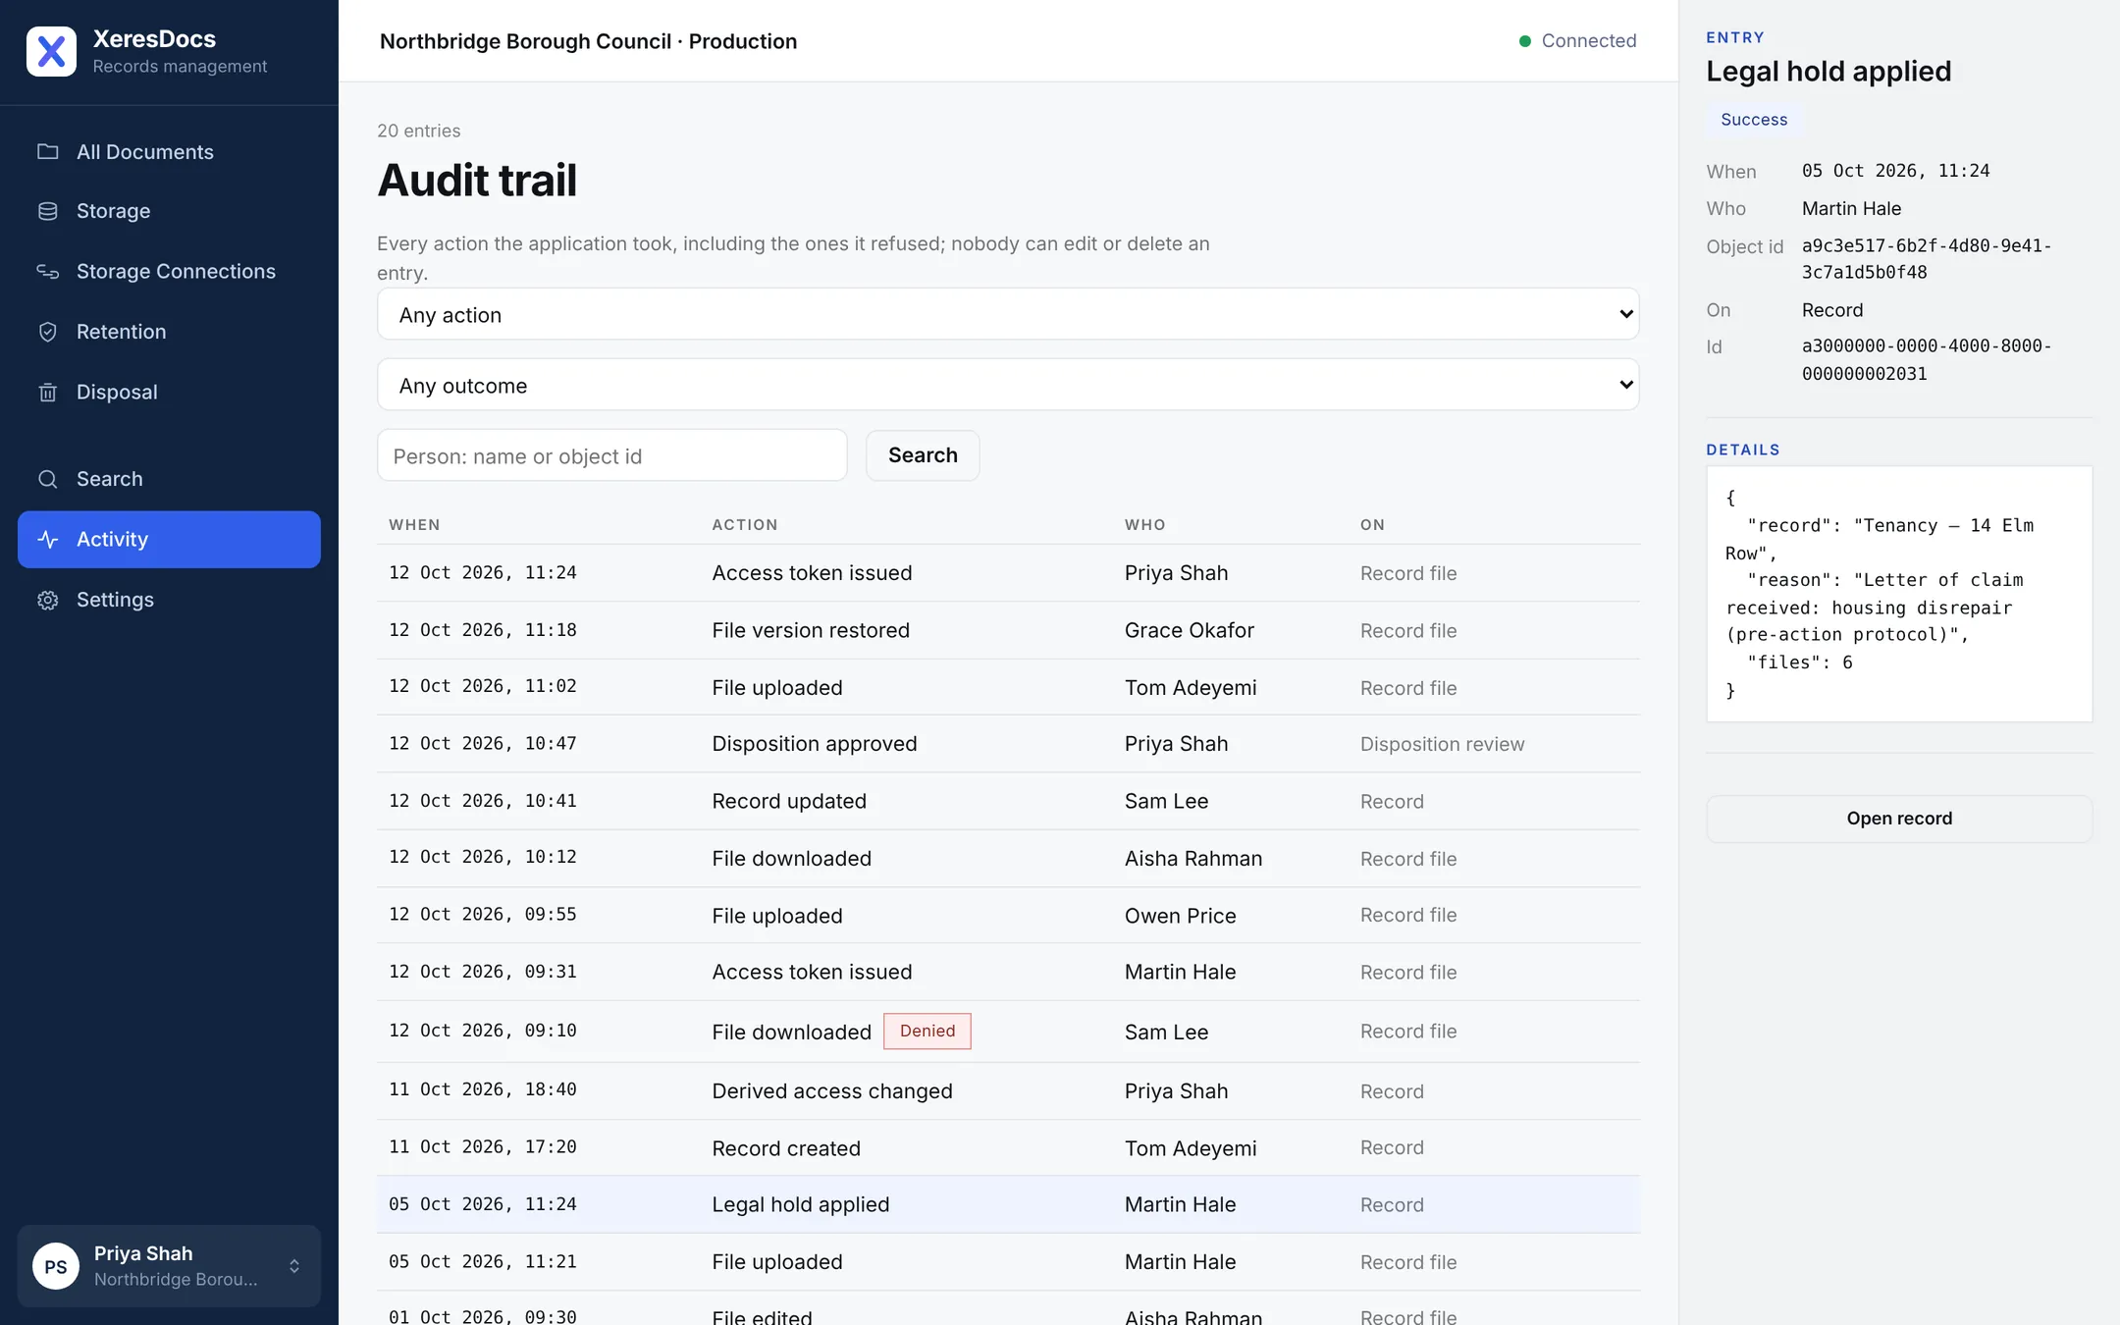Image resolution: width=2120 pixels, height=1325 pixels.
Task: Open All Documents folder icon
Action: click(x=47, y=151)
